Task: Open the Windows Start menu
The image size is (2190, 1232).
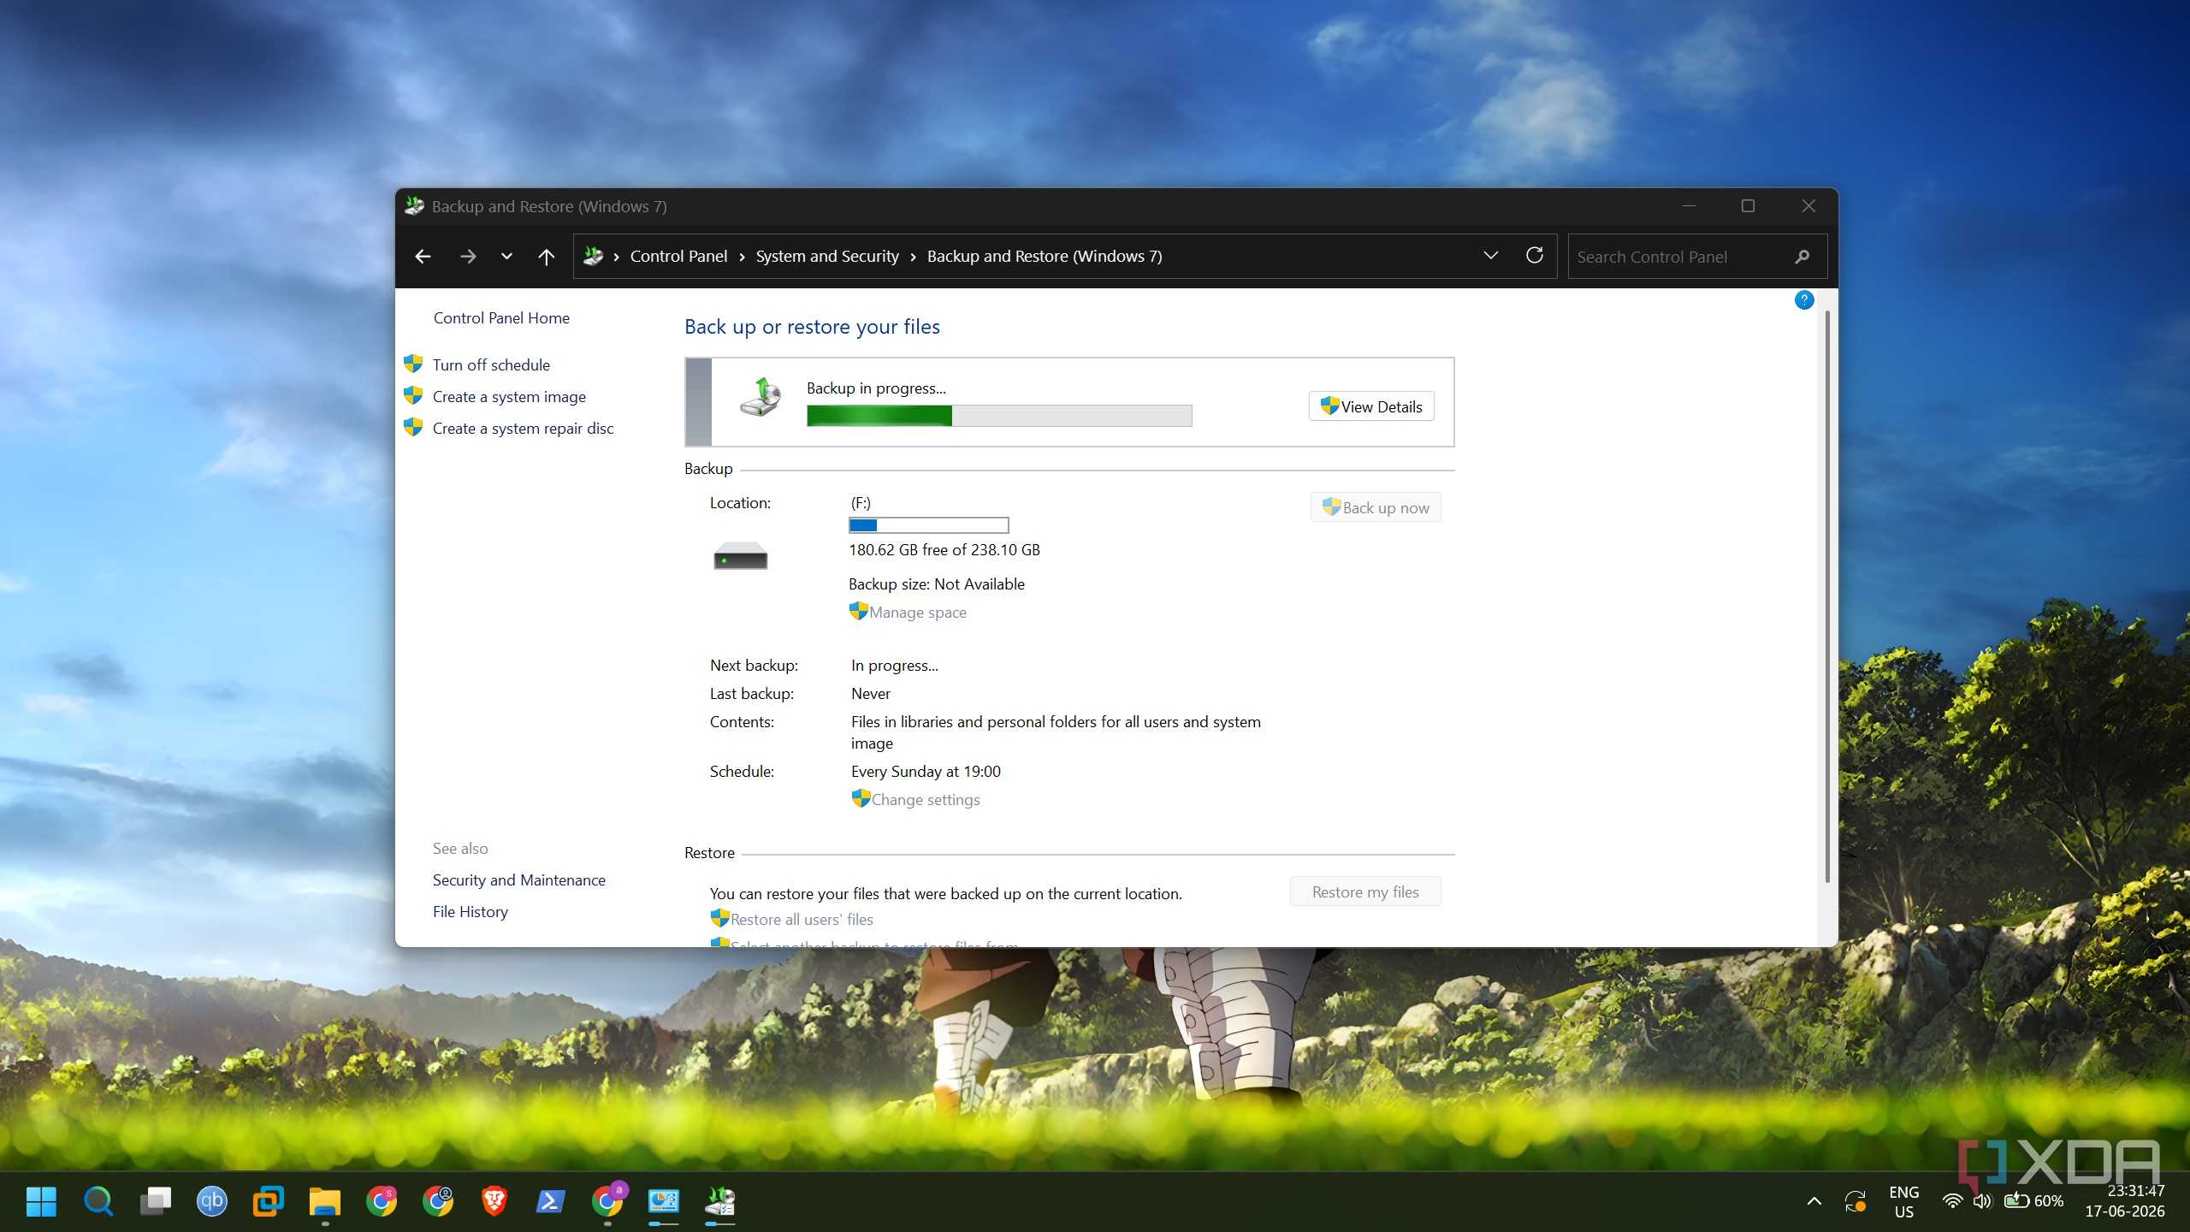Action: coord(41,1201)
